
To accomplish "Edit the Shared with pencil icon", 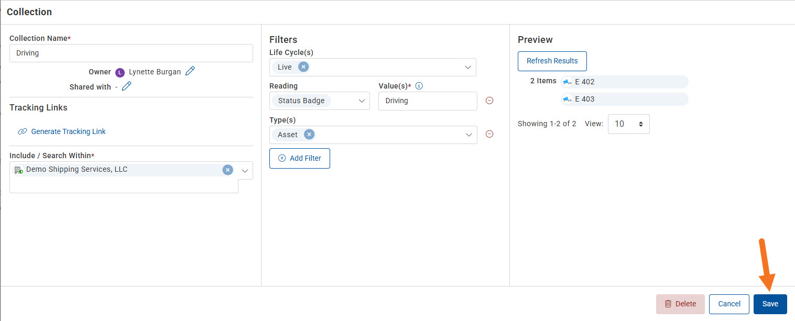I will (x=126, y=86).
